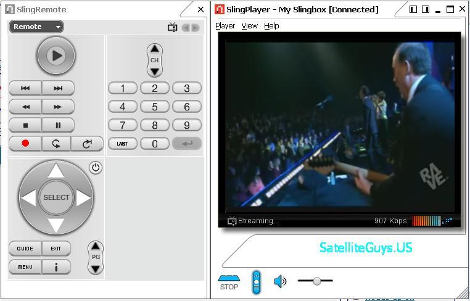The width and height of the screenshot is (470, 301).
Task: Pause playback with the pause button
Action: 58,125
